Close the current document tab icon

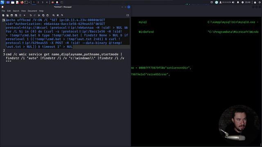point(25,16)
